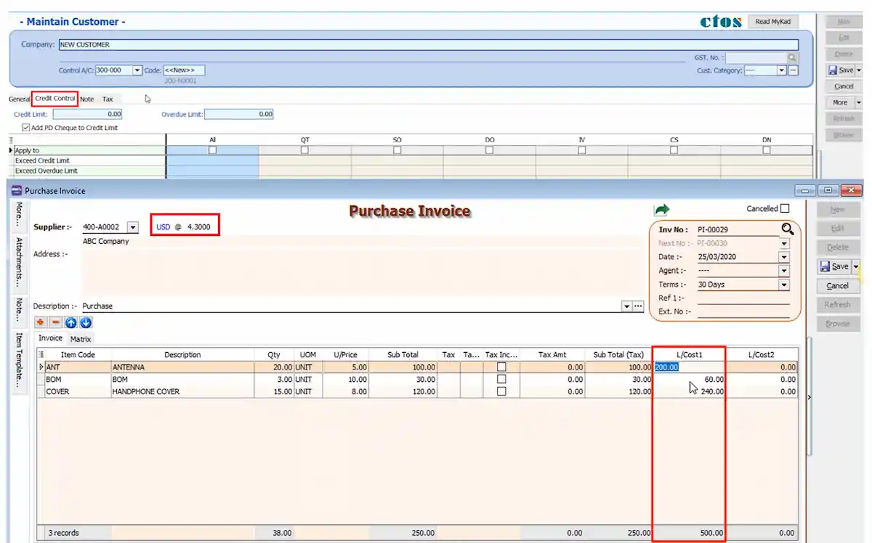Check the Apply to CS checkbox

(674, 150)
